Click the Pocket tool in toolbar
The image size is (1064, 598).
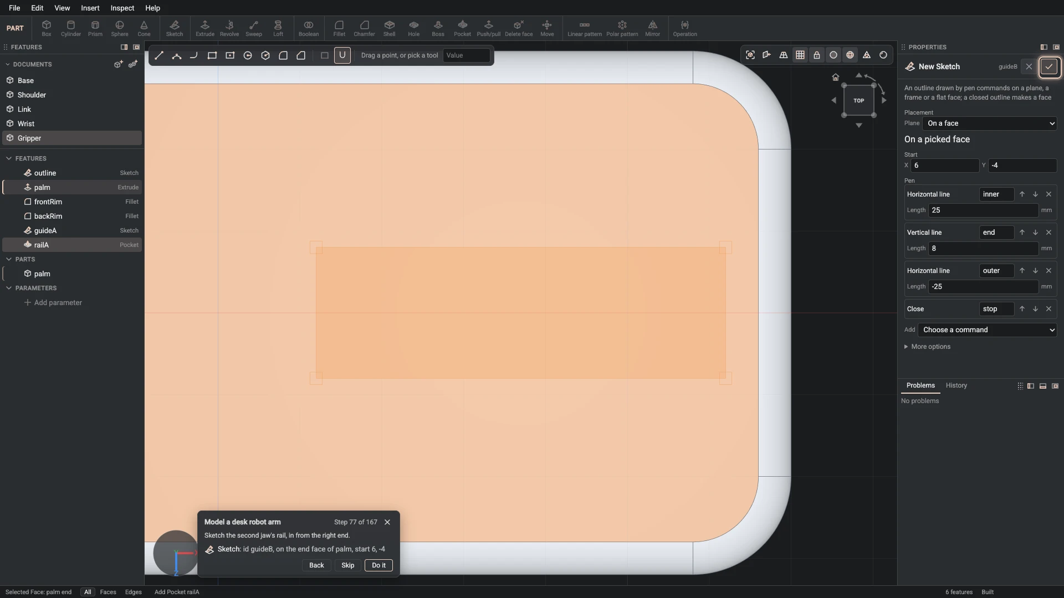tap(463, 28)
